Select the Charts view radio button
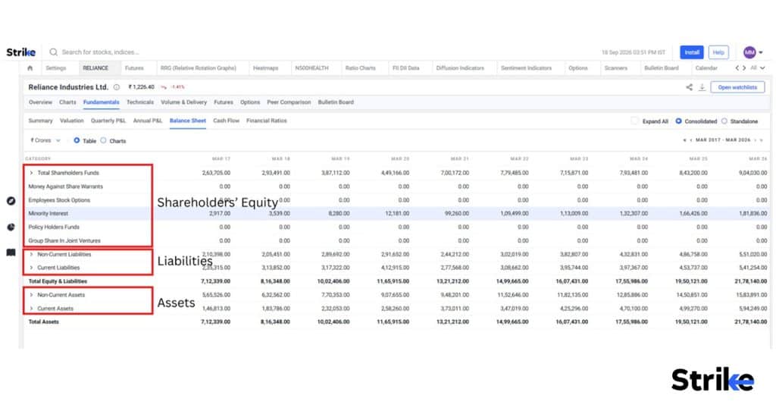 [103, 140]
